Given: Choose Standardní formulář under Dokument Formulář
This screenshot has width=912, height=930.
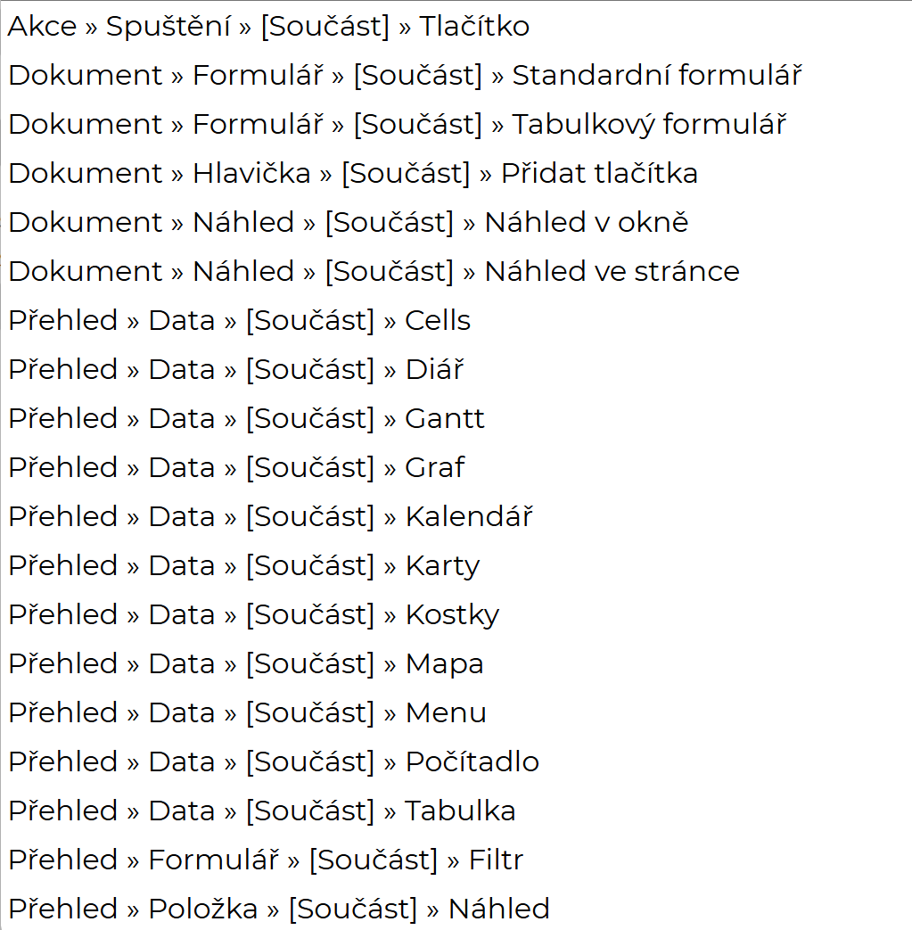Looking at the screenshot, I should point(405,76).
